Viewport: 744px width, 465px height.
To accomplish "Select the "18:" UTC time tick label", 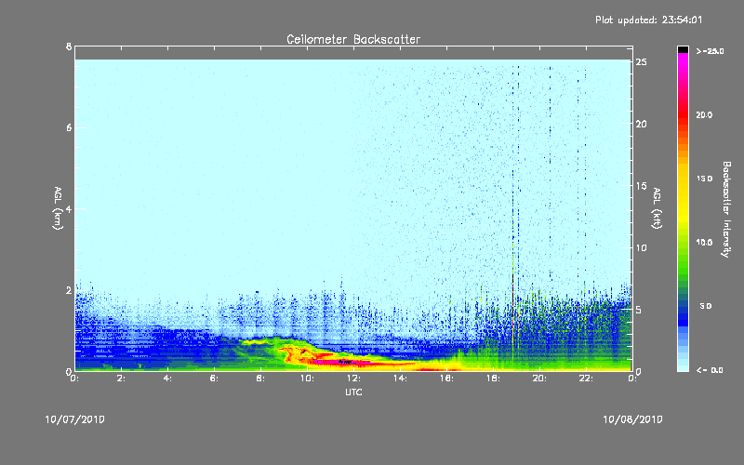I will (494, 379).
